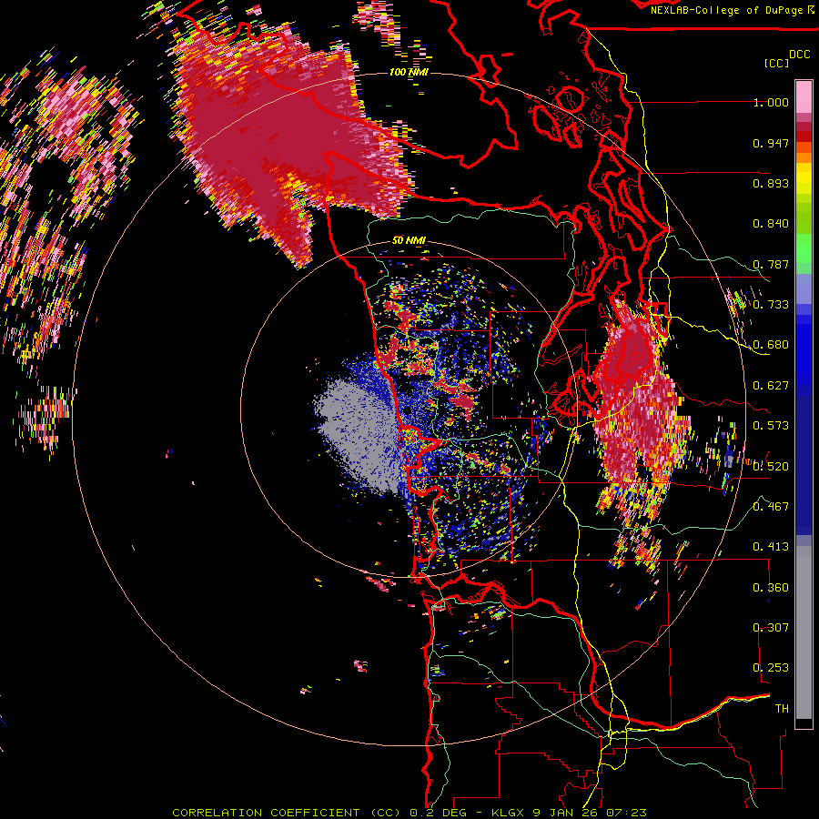This screenshot has height=819, width=819.
Task: Pick the light pink top color bar segment
Action: click(804, 96)
